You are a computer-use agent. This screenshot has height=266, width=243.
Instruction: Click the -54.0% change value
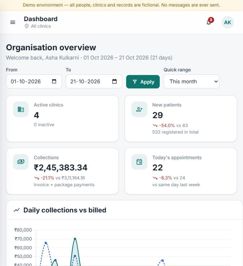click(x=167, y=125)
